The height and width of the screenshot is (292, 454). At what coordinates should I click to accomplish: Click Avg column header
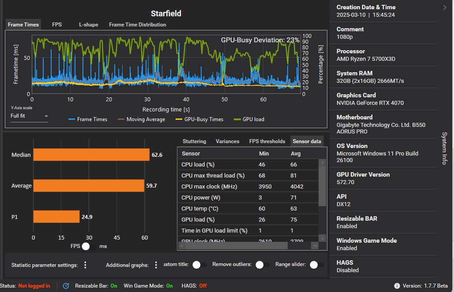click(x=296, y=154)
